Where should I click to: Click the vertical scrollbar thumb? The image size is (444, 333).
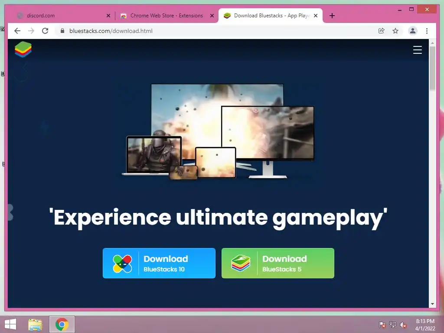432,68
